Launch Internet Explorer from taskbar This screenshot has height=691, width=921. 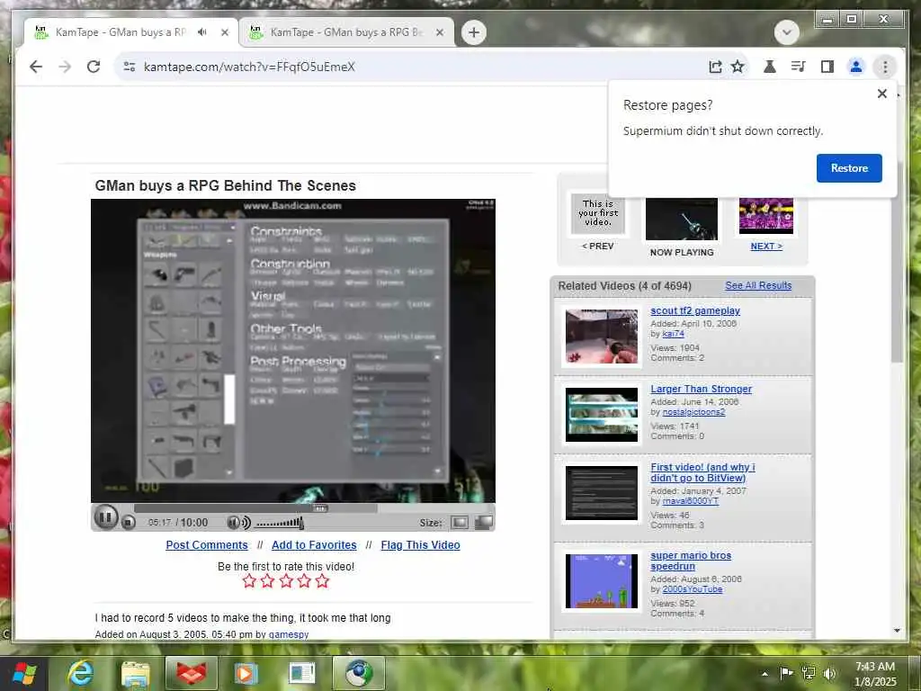(80, 673)
